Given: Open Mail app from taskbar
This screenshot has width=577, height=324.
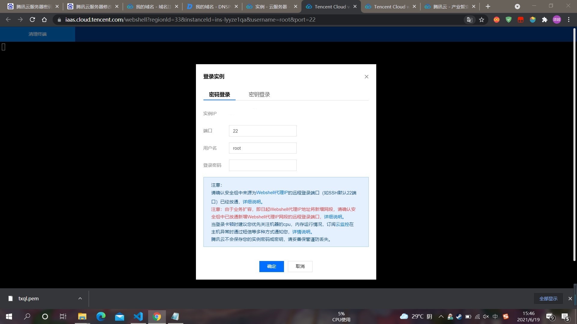Looking at the screenshot, I should tap(120, 316).
